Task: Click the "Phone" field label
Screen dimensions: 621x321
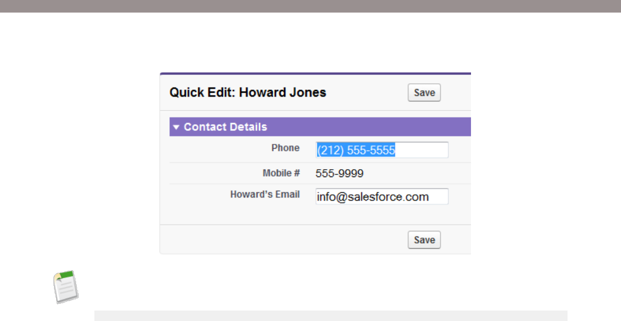Action: [x=285, y=148]
